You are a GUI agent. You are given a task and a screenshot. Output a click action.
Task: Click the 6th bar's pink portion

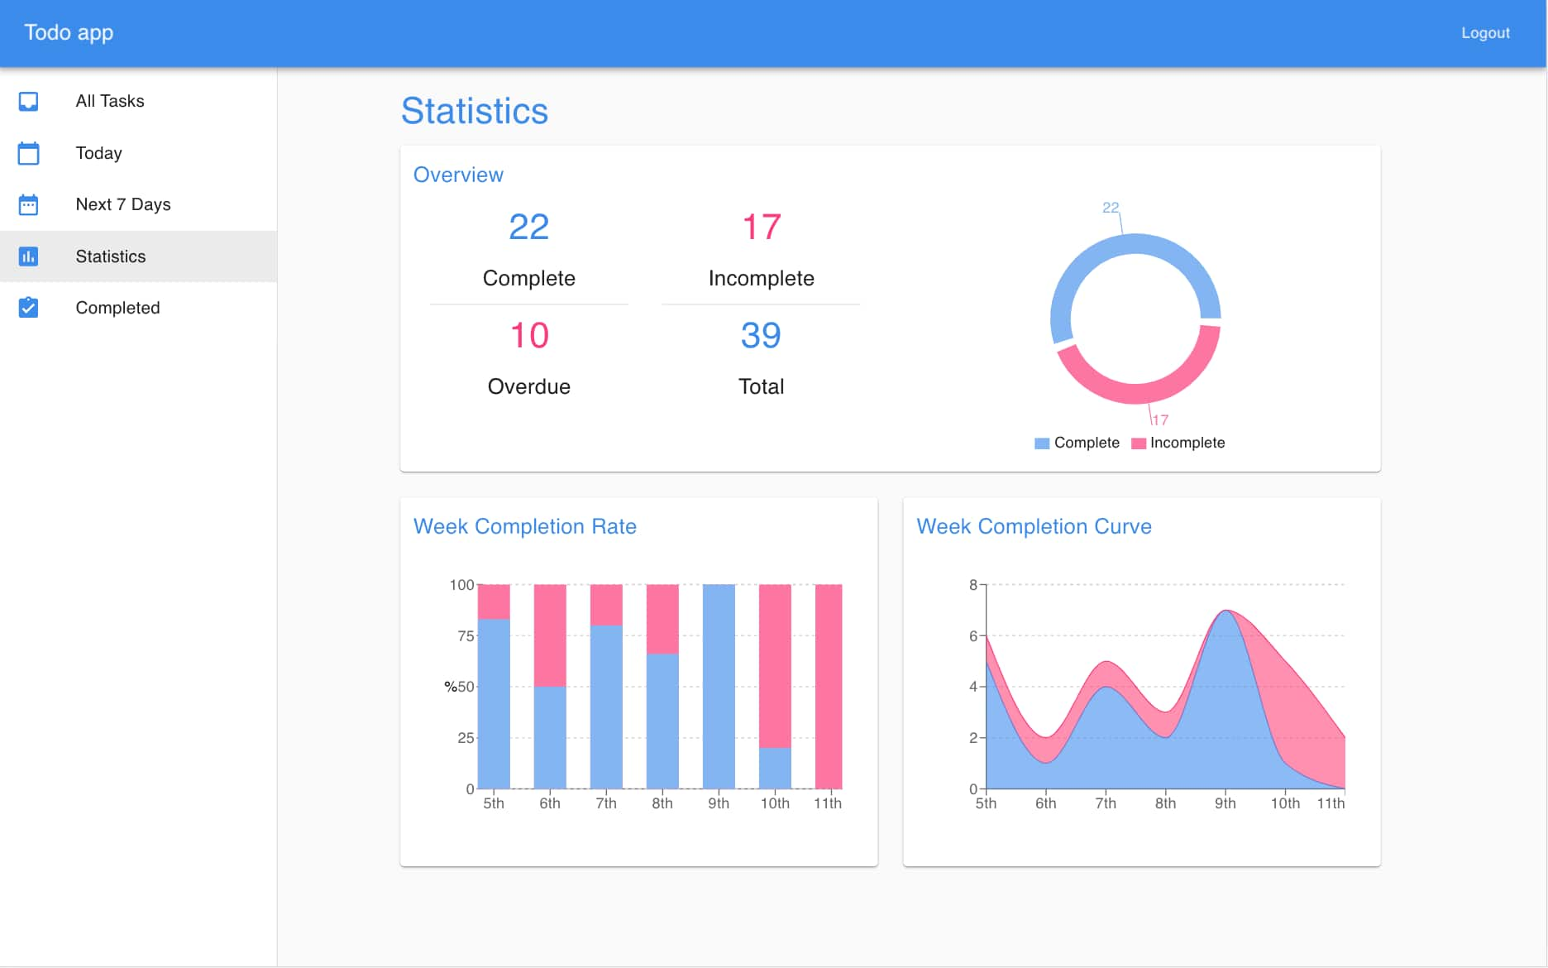(x=550, y=635)
